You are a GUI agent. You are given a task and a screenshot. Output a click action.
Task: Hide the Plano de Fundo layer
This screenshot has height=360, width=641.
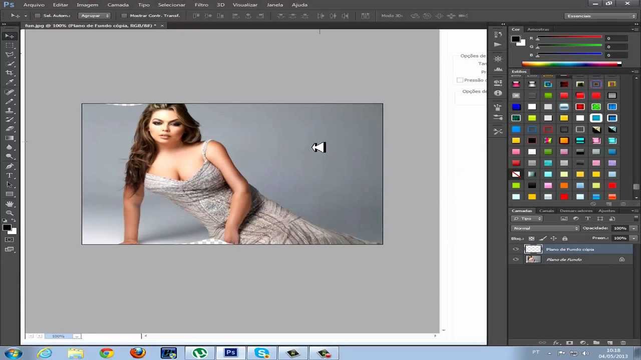(x=516, y=259)
